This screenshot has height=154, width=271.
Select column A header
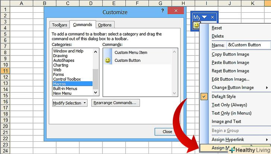coord(22,3)
